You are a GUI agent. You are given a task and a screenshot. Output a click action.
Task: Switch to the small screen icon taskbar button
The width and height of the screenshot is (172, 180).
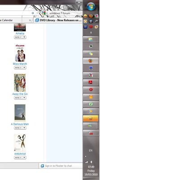click(91, 46)
